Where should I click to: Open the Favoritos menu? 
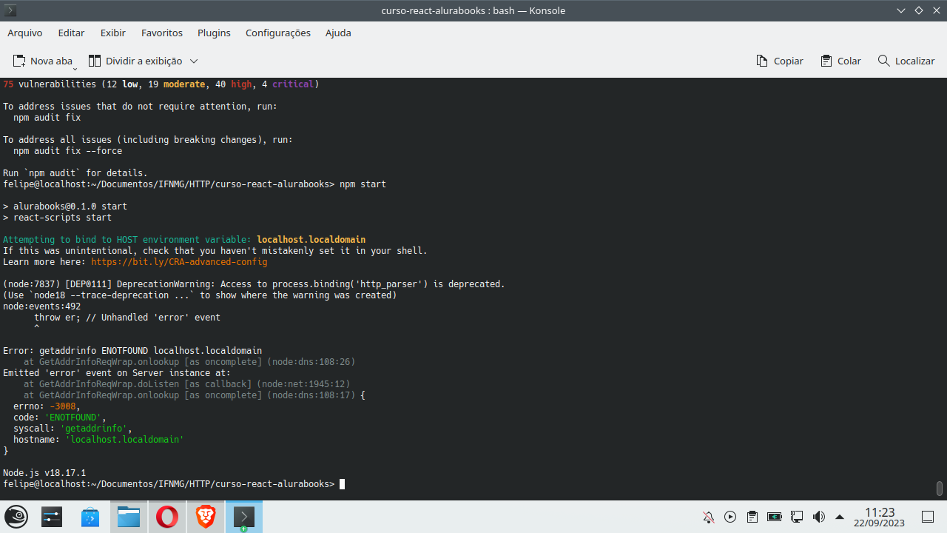(x=162, y=33)
